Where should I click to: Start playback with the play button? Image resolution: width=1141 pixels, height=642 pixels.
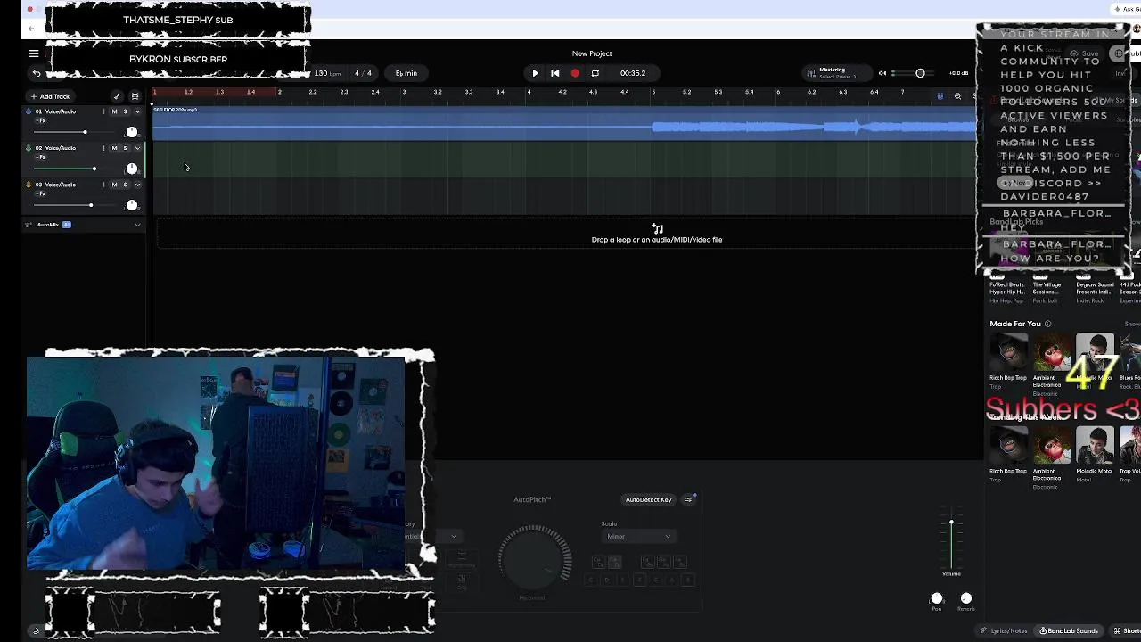coord(535,73)
